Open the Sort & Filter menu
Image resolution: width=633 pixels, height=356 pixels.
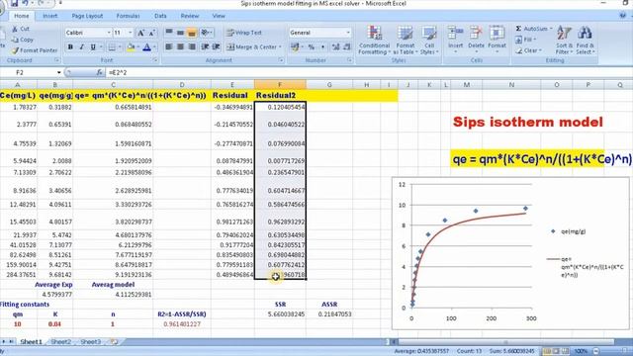point(564,40)
